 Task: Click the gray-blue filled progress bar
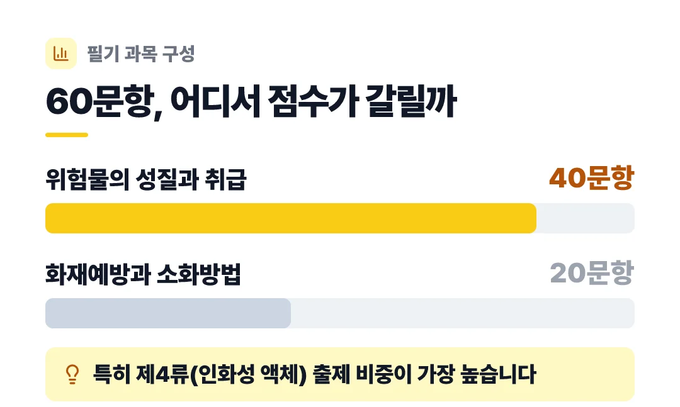pyautogui.click(x=168, y=313)
